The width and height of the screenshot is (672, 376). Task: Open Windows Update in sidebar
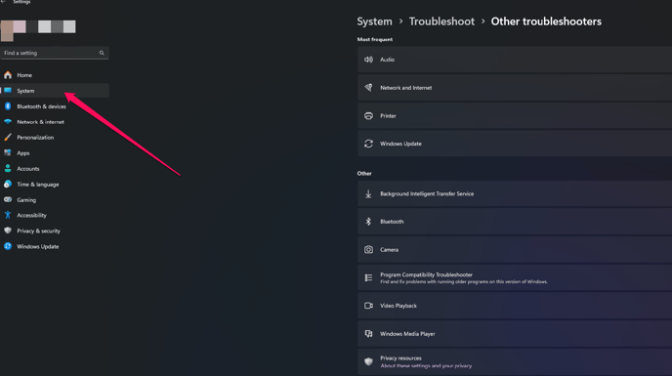(55, 246)
